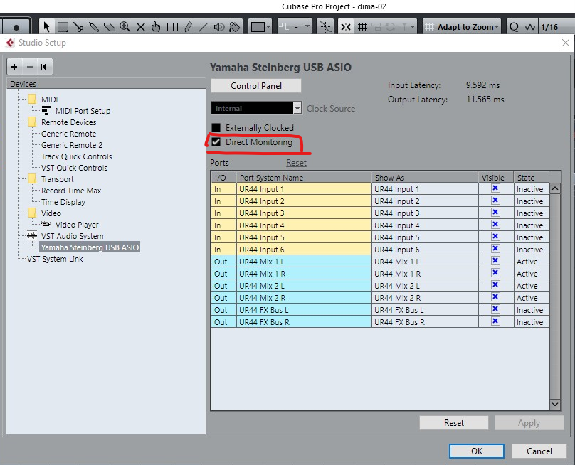Enable the Externally Clocked checkbox
575x465 pixels.
click(216, 127)
